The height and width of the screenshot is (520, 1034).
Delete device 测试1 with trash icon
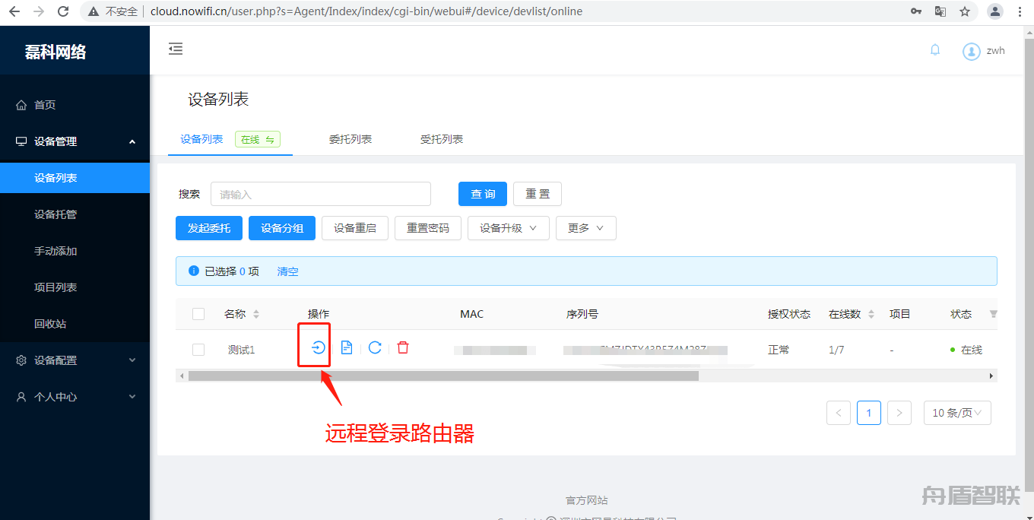(x=403, y=347)
